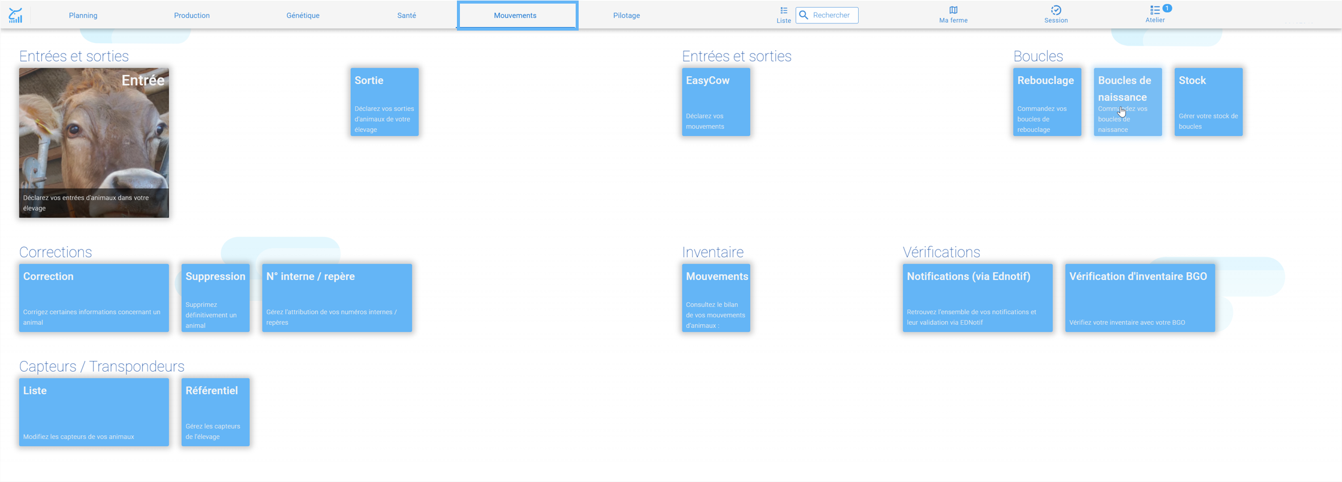Open the Suppression tile
Screen dimensions: 1342x482
click(215, 298)
